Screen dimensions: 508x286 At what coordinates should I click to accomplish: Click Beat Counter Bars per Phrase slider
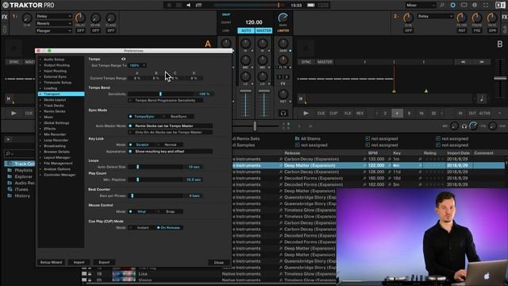156,196
